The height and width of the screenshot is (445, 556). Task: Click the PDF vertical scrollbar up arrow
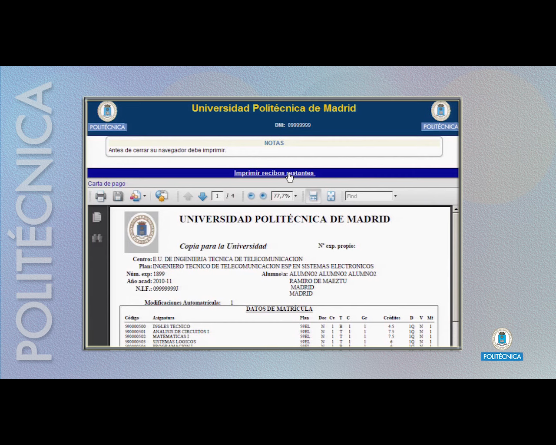point(455,209)
